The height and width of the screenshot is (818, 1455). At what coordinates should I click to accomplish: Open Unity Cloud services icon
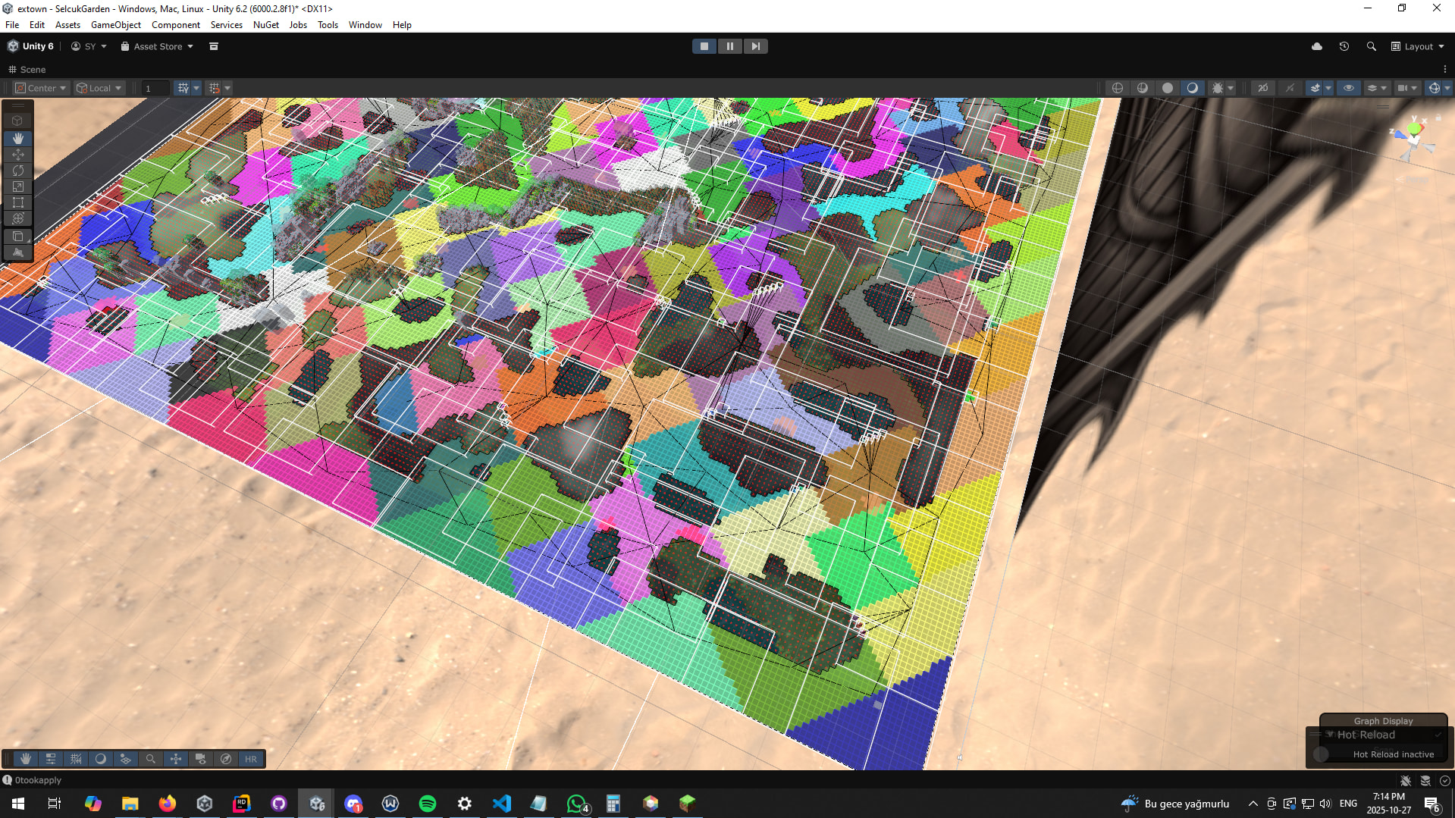click(1317, 46)
